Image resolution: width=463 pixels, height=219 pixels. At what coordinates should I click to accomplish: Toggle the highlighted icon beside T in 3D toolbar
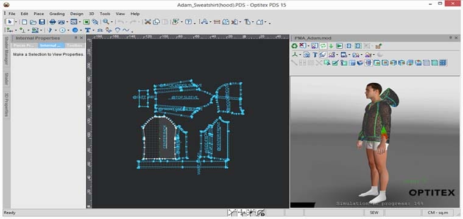click(x=323, y=55)
